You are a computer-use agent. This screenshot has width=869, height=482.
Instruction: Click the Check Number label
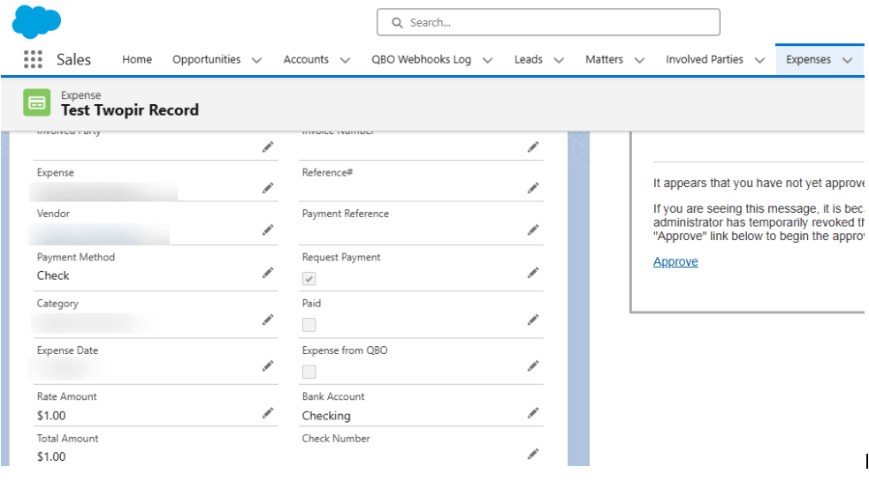pyautogui.click(x=336, y=438)
